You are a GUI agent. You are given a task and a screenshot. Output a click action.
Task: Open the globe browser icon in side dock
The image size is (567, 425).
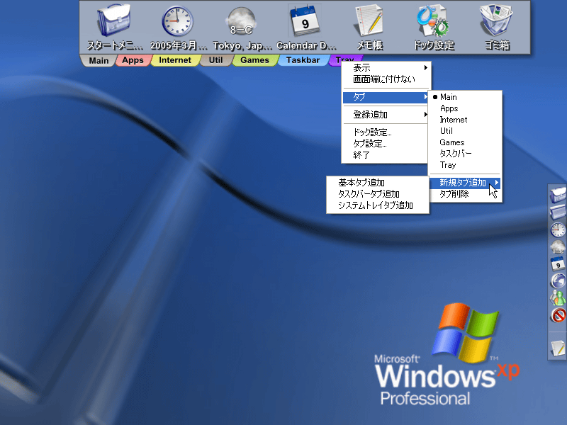[x=558, y=280]
